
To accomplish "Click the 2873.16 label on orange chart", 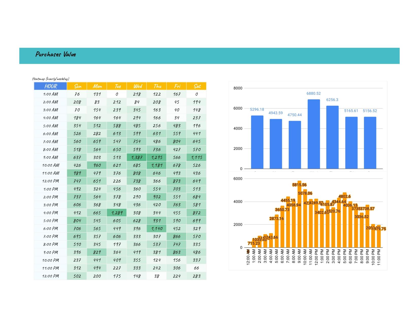I will point(277,219).
